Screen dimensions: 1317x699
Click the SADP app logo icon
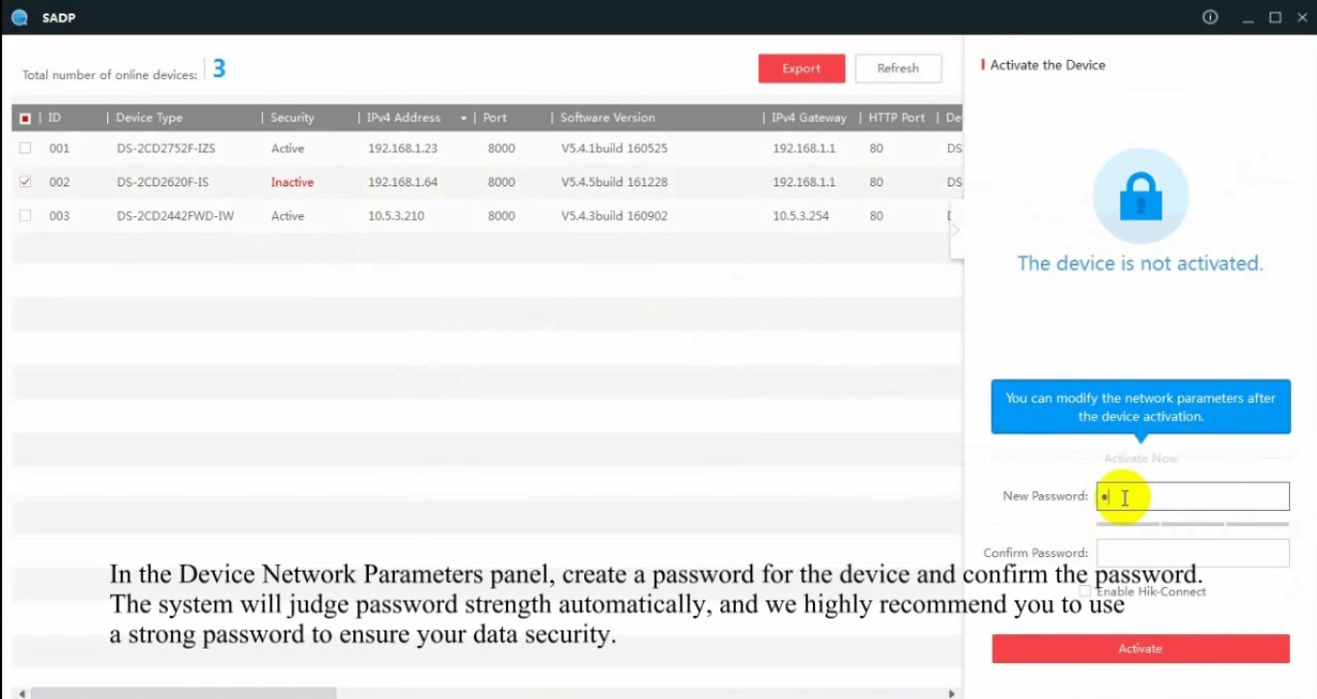pos(19,17)
